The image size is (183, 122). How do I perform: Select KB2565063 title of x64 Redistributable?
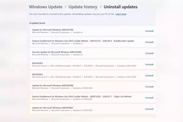coord(37,63)
